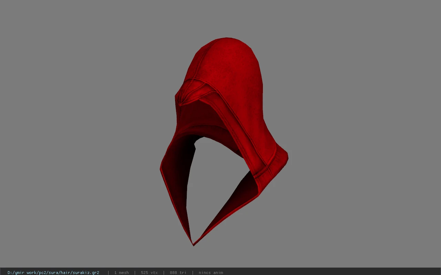
Task: Click the '525 vtx' vertex count
Action: 149,273
